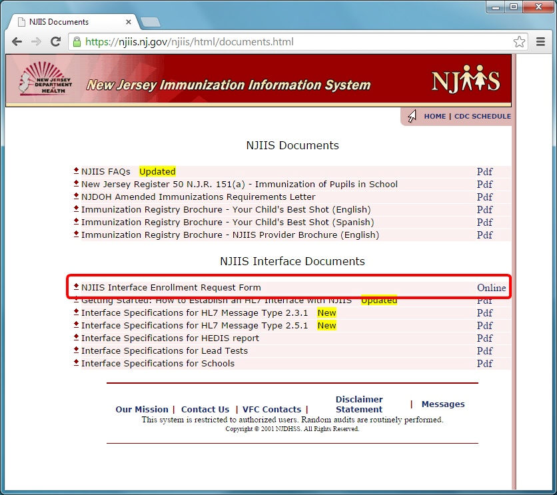Click the NJIIS Provider Brochure (English) title
Image resolution: width=557 pixels, height=495 pixels.
tap(230, 235)
